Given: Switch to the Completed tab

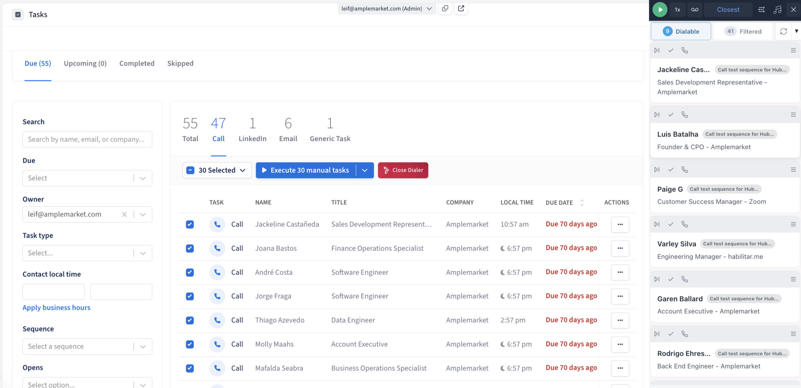Looking at the screenshot, I should [x=137, y=64].
